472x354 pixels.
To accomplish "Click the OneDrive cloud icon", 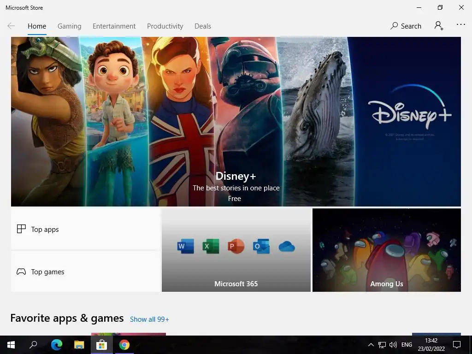I will point(287,247).
